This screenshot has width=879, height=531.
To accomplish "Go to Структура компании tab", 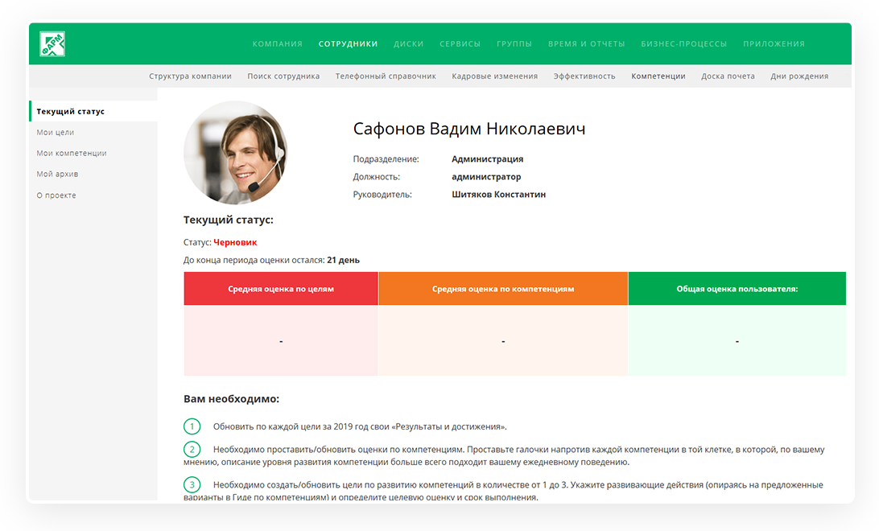I will [x=190, y=76].
